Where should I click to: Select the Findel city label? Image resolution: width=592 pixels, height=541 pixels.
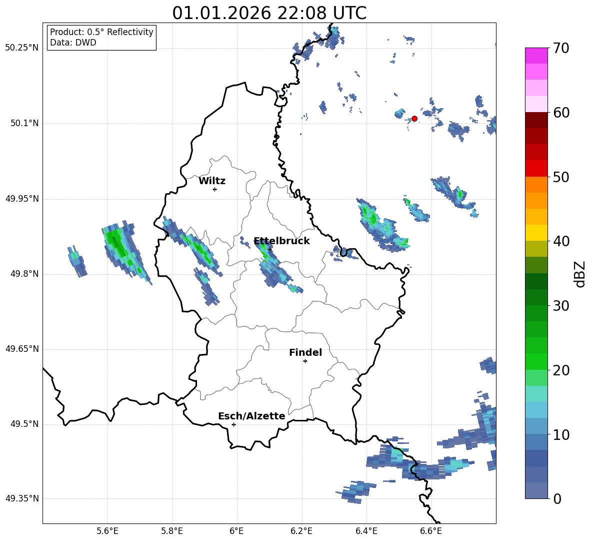(x=305, y=352)
